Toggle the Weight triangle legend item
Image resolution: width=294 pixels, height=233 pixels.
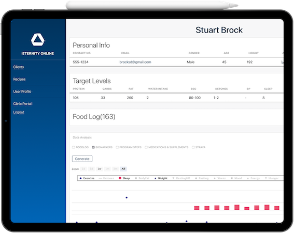pos(161,178)
